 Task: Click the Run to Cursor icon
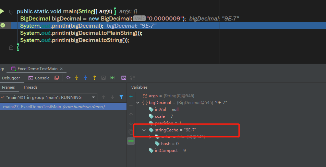(112, 78)
